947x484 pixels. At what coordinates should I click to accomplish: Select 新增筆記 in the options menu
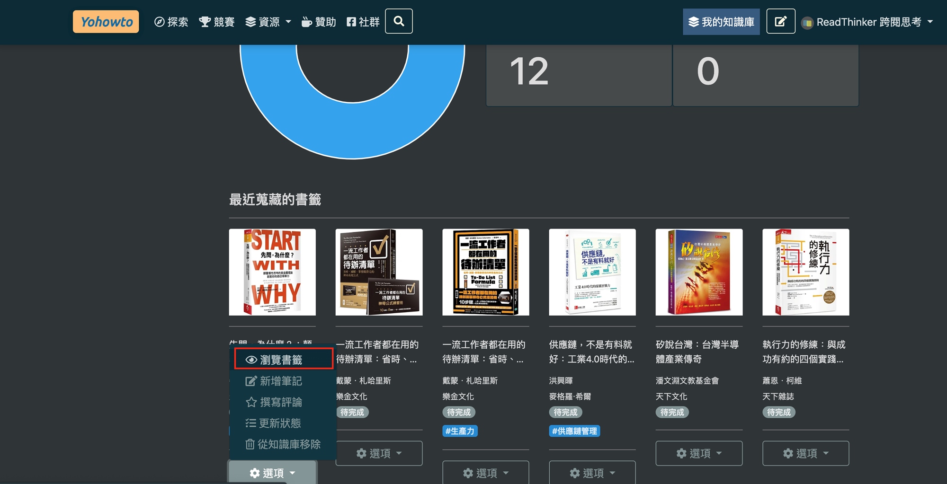point(280,381)
